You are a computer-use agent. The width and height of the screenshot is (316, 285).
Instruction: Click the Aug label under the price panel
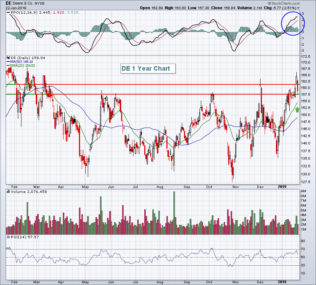(x=160, y=187)
